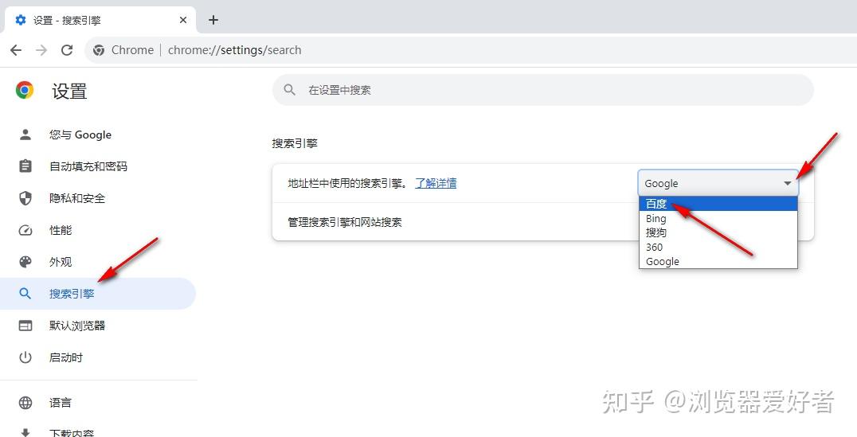Click the browser window icon for 默认浏览器
Image resolution: width=857 pixels, height=437 pixels.
tap(25, 326)
